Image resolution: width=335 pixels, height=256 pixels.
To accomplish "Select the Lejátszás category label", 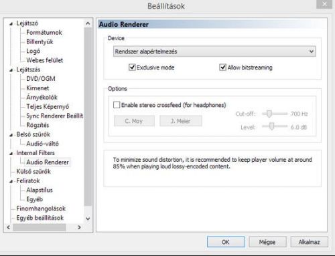I will pyautogui.click(x=28, y=70).
